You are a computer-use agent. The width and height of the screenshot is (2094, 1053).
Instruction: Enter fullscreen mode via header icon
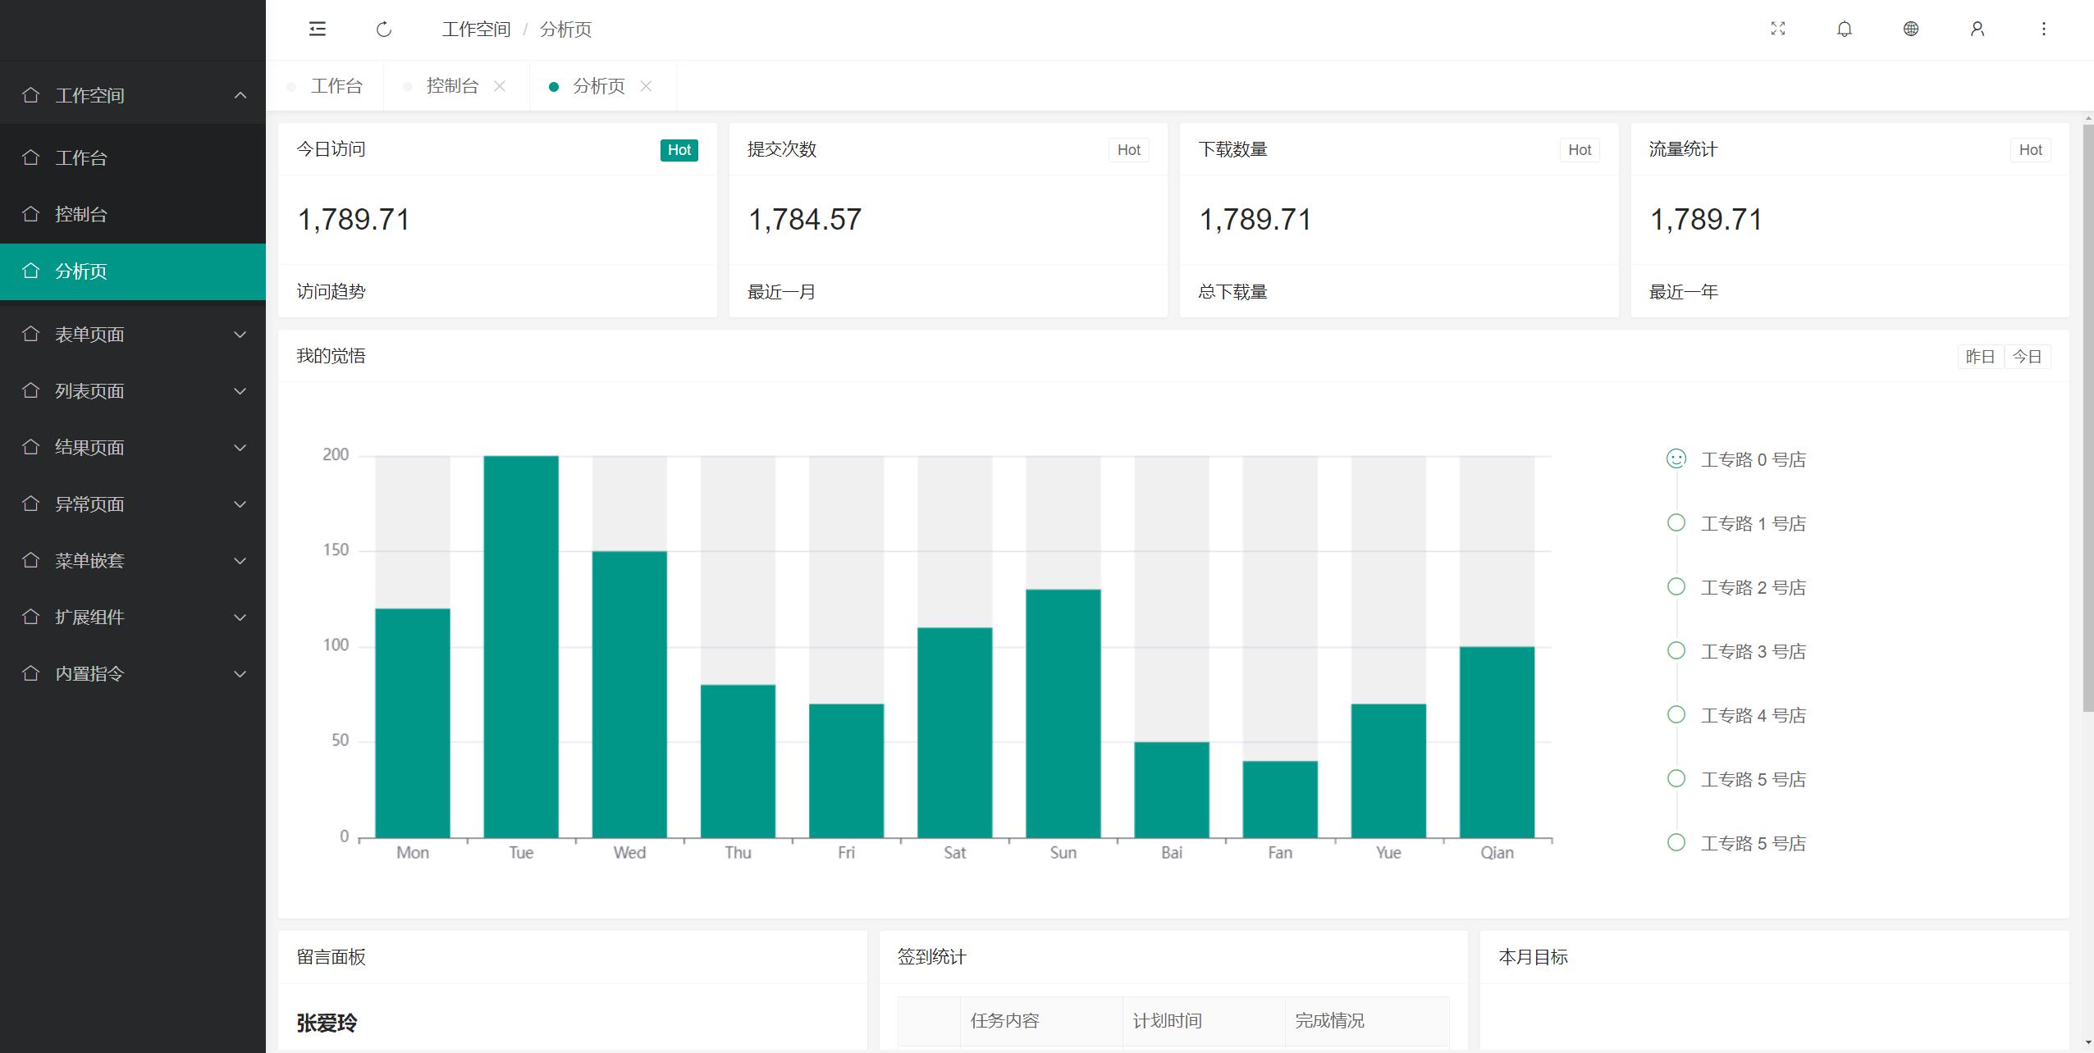[x=1778, y=30]
